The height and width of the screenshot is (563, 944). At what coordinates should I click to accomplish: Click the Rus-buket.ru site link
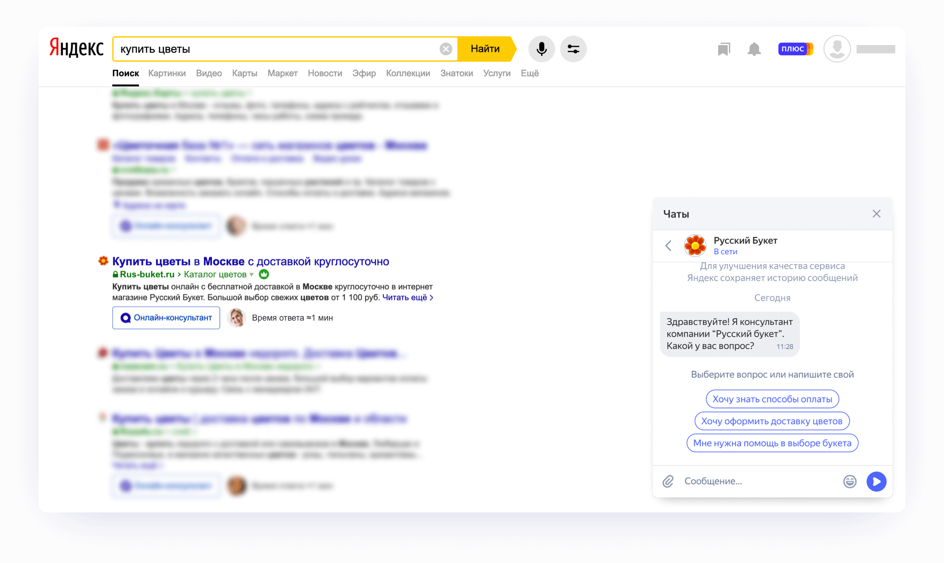click(x=147, y=275)
